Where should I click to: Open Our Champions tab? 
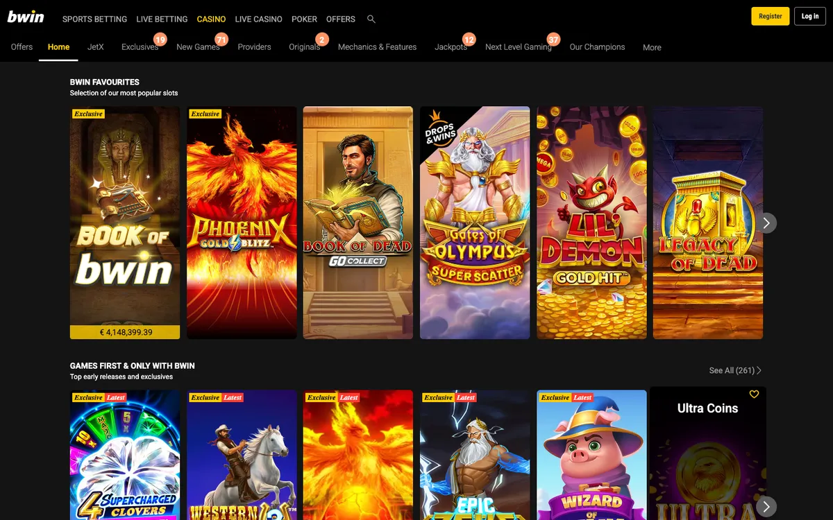597,47
